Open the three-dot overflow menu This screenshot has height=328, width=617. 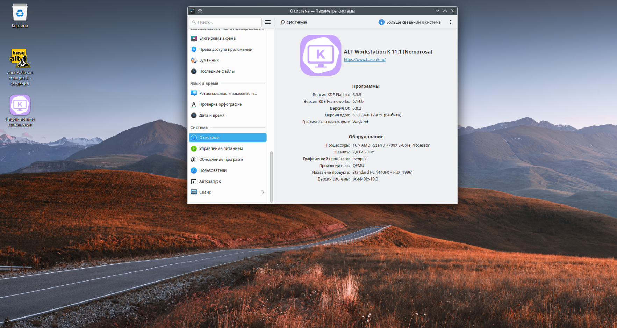click(x=450, y=22)
